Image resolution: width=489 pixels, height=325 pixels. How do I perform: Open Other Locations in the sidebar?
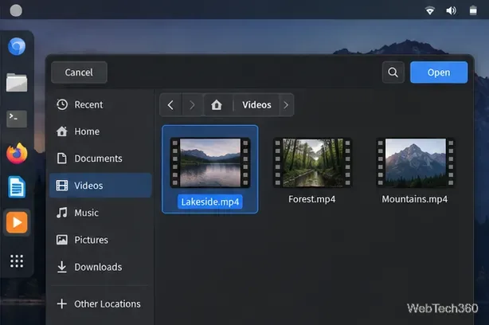pos(100,303)
